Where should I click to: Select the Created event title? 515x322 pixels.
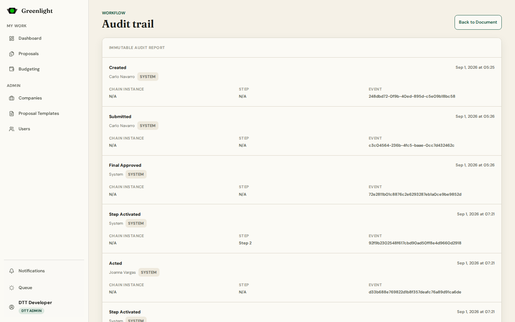pyautogui.click(x=118, y=68)
